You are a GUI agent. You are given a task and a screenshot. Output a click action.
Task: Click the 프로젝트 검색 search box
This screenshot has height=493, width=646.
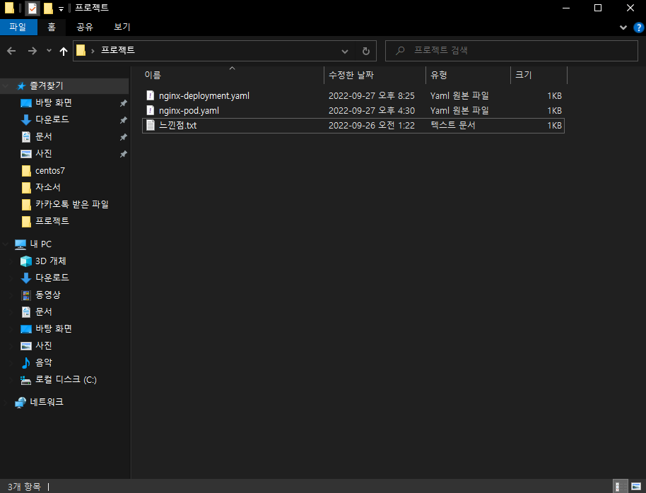tap(511, 51)
